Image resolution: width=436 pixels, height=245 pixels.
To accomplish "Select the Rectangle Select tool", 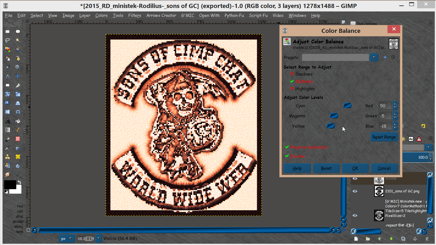I will pyautogui.click(x=8, y=32).
